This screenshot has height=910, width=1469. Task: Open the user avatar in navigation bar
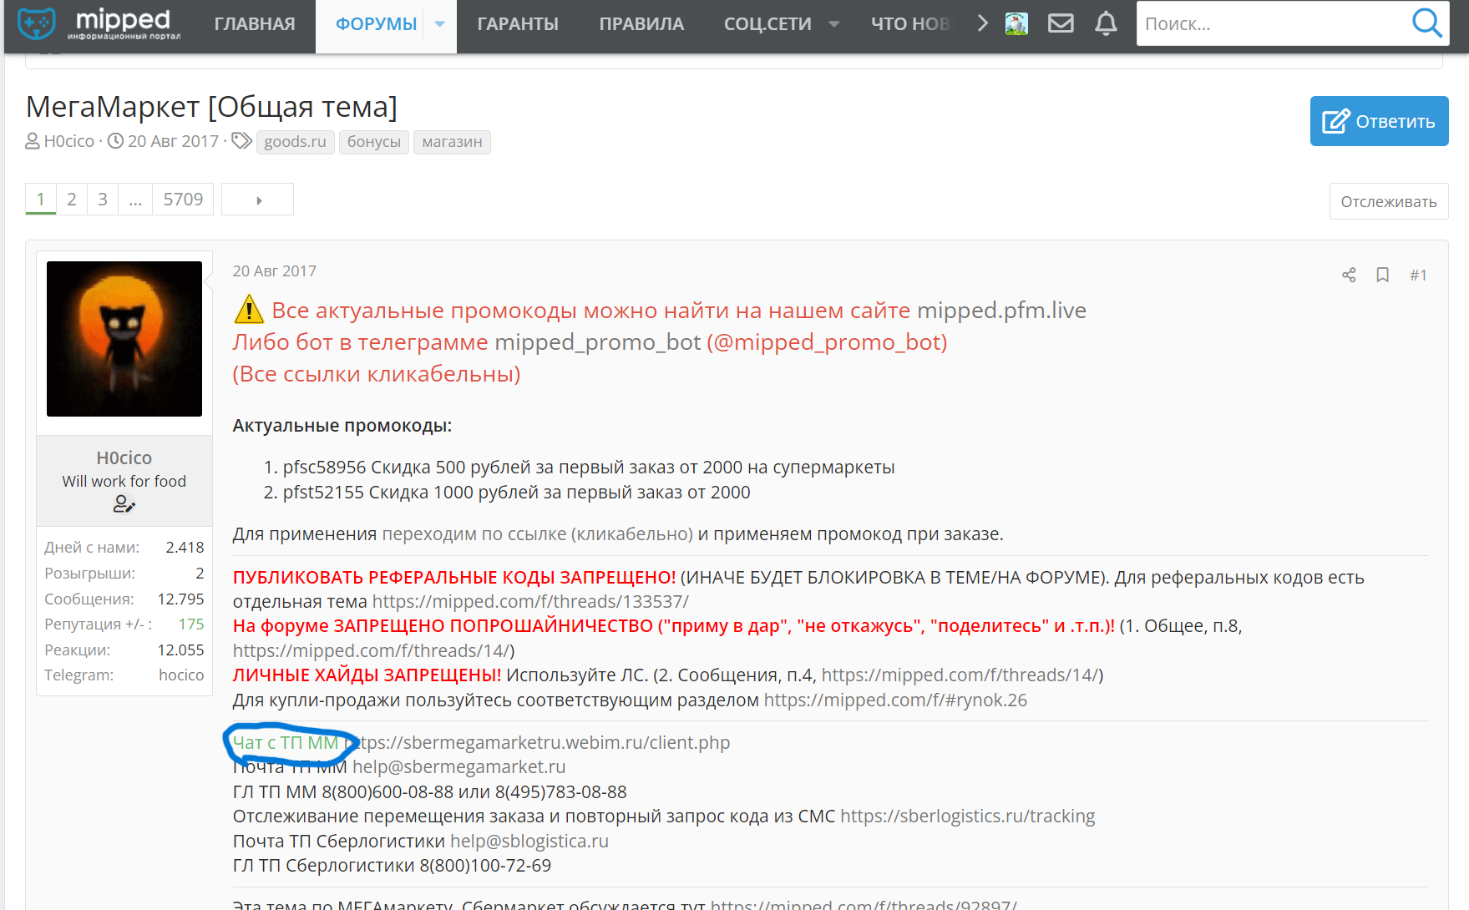coord(1016,23)
